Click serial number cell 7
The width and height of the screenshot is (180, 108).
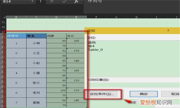click(16, 103)
